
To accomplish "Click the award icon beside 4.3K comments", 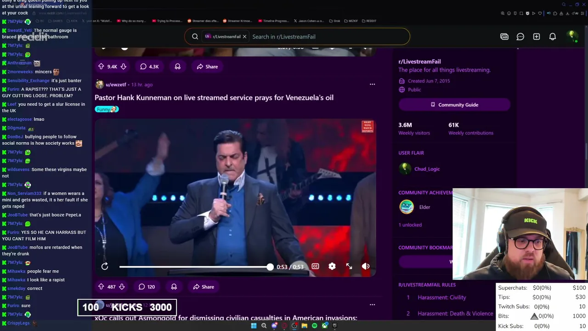I will tap(177, 67).
